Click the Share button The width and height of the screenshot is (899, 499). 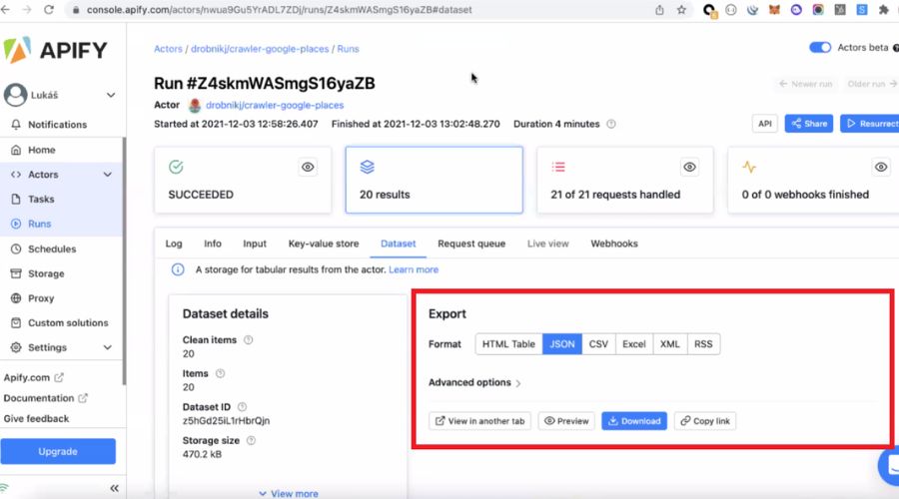point(809,123)
